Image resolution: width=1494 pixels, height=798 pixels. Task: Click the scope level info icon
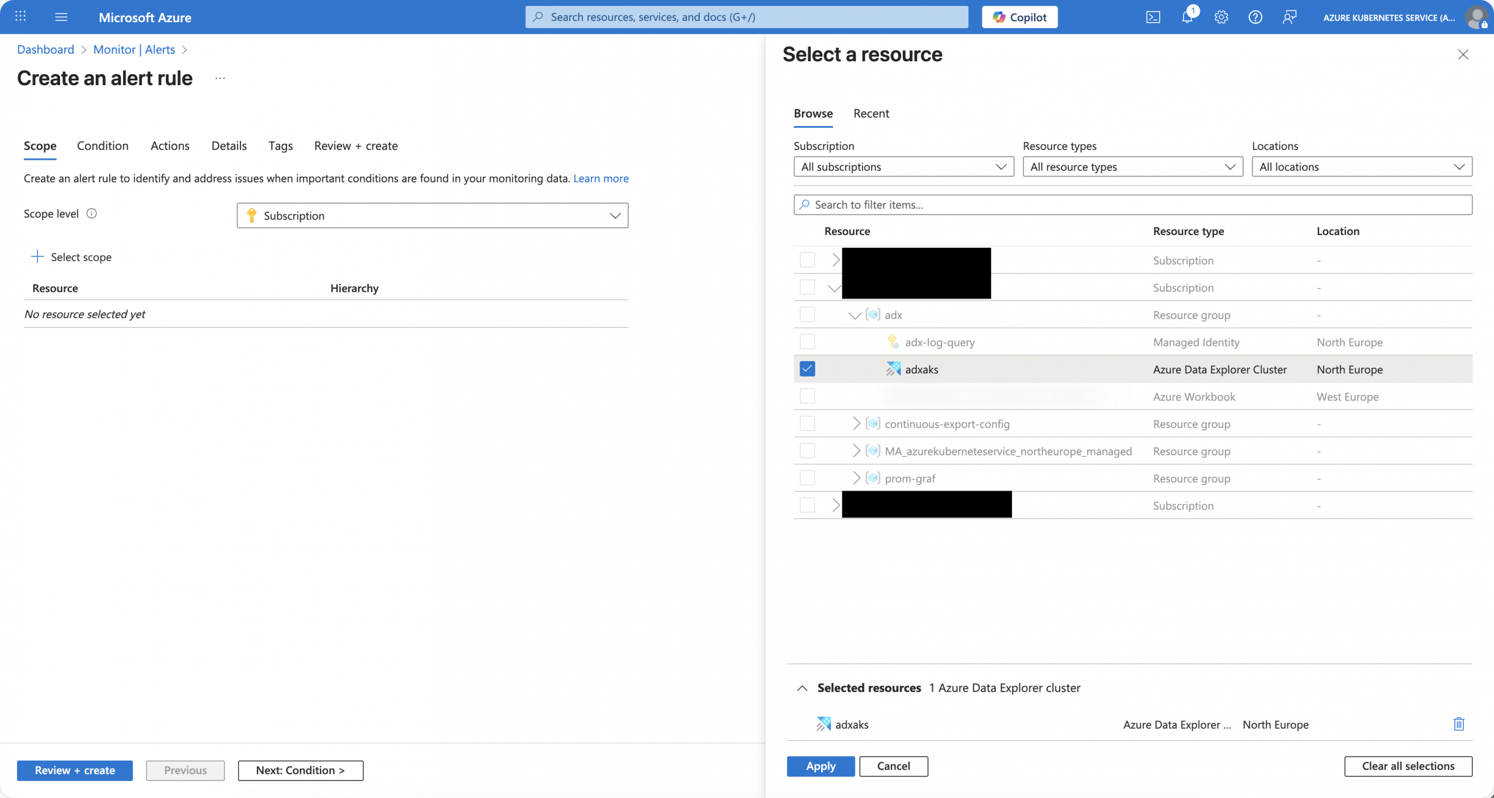(x=92, y=213)
